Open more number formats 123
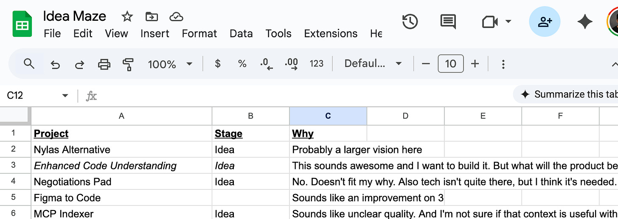The image size is (618, 219). (317, 64)
